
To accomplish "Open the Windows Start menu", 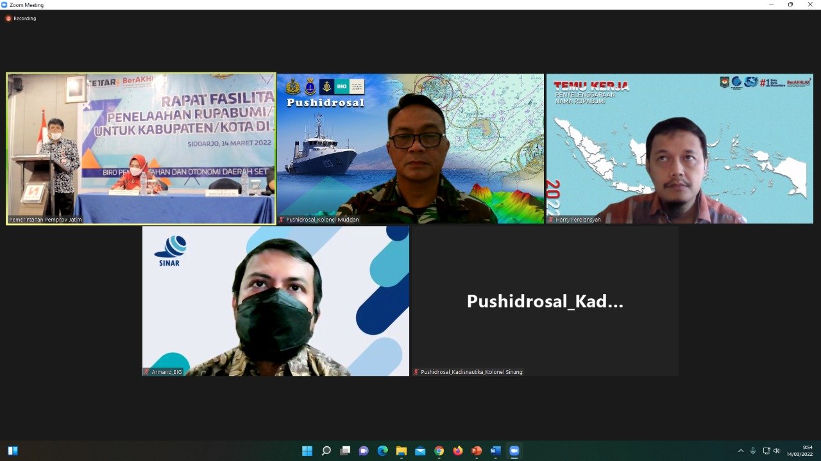I will coord(307,451).
